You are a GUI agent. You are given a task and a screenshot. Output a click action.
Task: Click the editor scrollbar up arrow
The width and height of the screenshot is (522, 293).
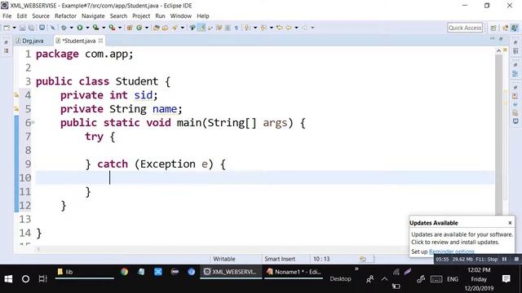pos(498,50)
